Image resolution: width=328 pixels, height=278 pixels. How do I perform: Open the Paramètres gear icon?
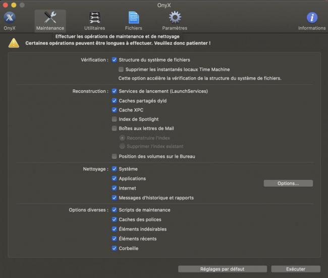175,18
